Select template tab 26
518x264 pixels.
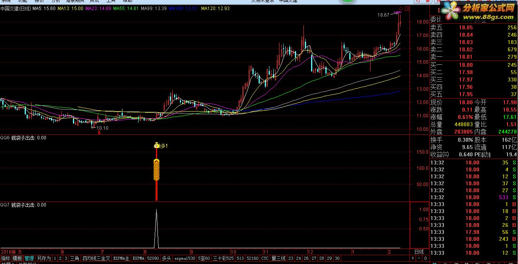[x=306, y=258]
